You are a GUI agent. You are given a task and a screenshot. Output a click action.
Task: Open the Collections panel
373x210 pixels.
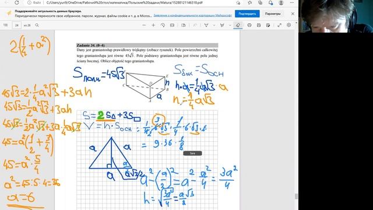[261, 2]
